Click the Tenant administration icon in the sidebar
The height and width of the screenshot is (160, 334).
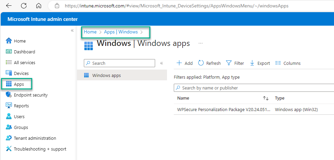(9, 138)
